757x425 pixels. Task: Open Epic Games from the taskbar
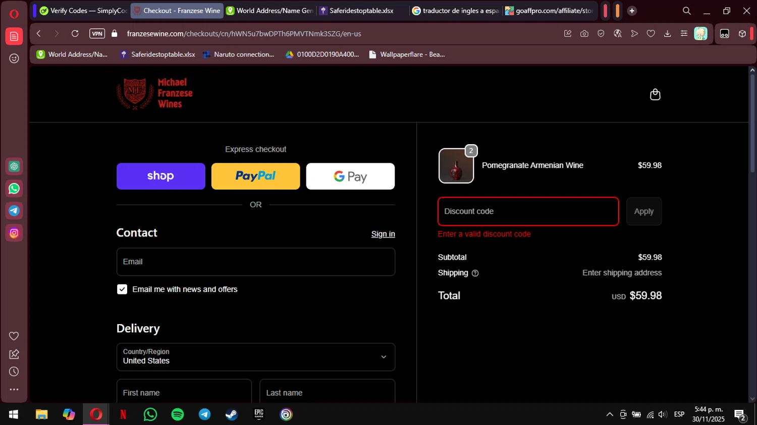pyautogui.click(x=259, y=414)
